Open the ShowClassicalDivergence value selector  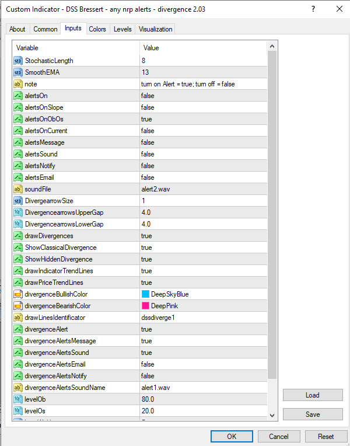pos(203,247)
